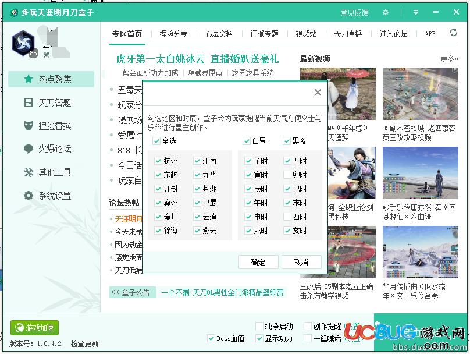The image size is (470, 354).
Task: Click the refresh icon beside APP tab
Action: 453,33
